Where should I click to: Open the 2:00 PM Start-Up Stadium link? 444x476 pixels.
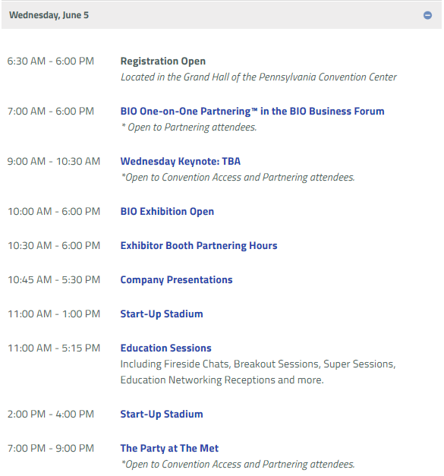click(162, 414)
